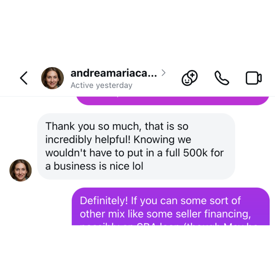Tap the word "Definitely!" in the sent reply
This screenshot has width=275, height=275.
coord(104,201)
